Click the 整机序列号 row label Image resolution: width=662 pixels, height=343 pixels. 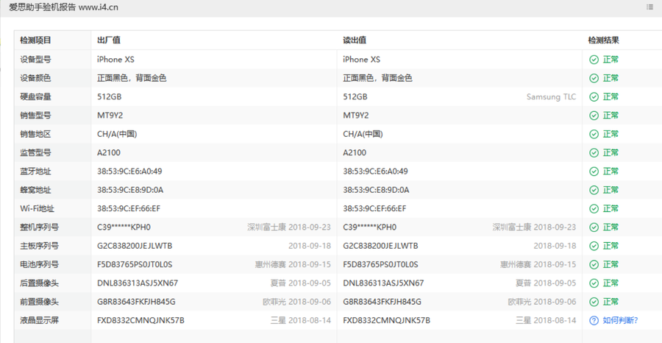(39, 227)
